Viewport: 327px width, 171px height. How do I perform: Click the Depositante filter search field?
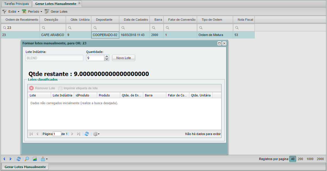pyautogui.click(x=105, y=28)
